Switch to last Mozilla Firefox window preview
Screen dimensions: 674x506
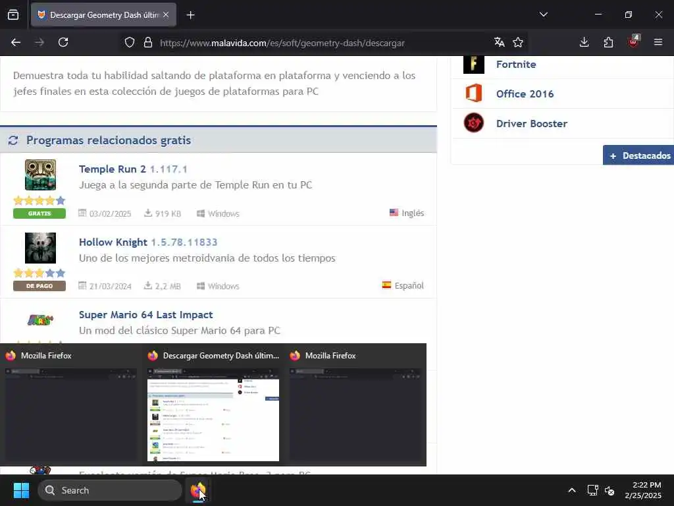coord(355,405)
